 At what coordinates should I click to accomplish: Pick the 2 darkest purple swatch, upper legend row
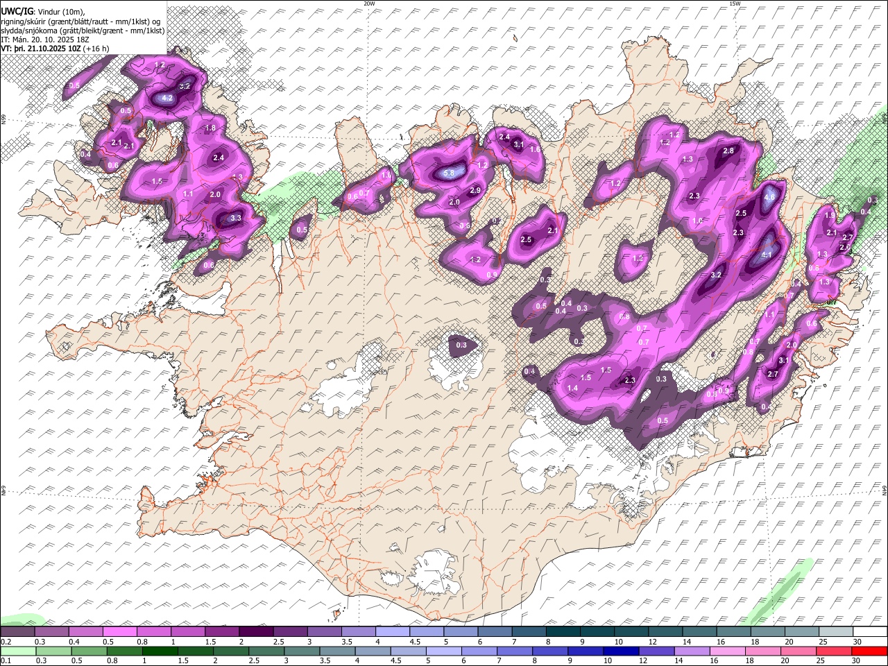pos(255,632)
